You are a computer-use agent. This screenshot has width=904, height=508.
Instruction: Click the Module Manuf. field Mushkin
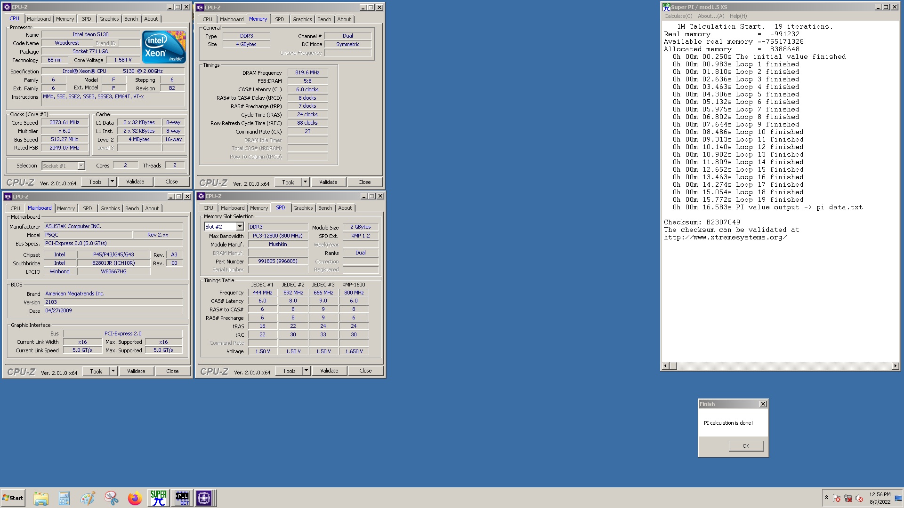tap(278, 245)
